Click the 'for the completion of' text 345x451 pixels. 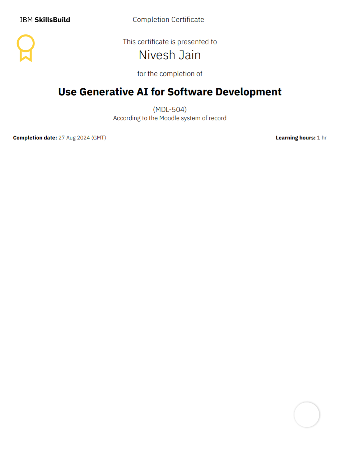169,74
